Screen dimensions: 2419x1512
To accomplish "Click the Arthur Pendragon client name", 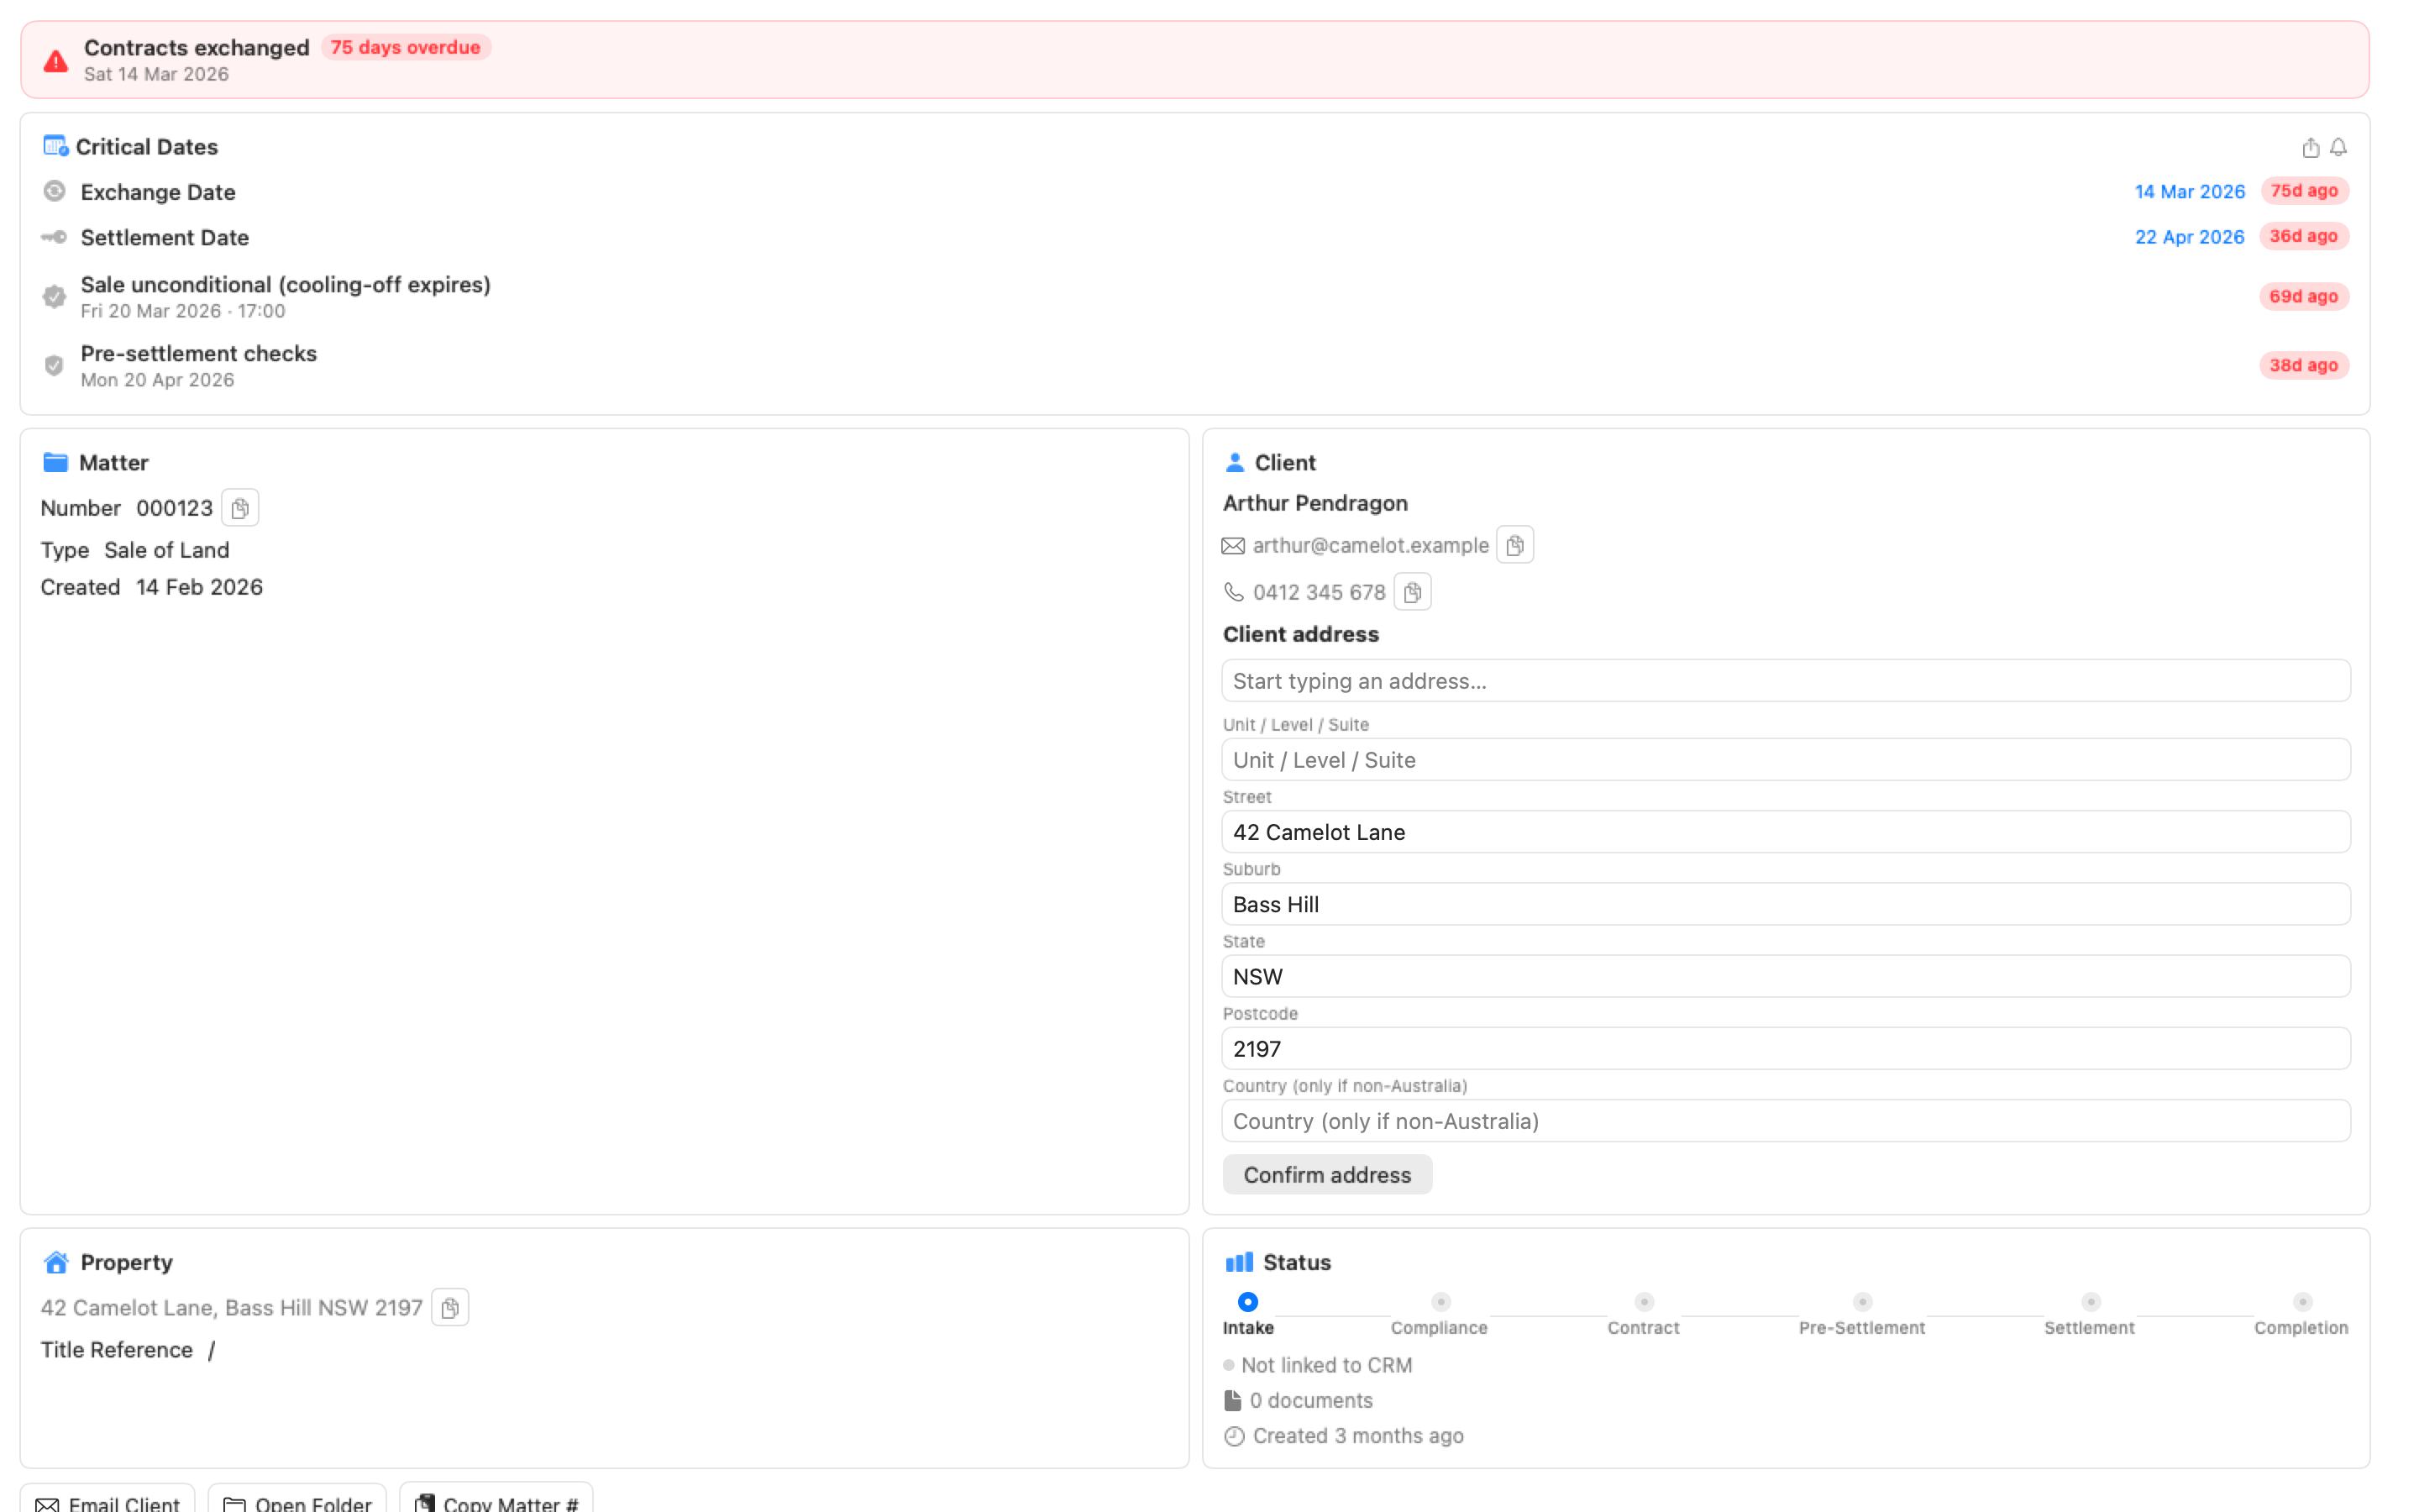I will click(1314, 503).
